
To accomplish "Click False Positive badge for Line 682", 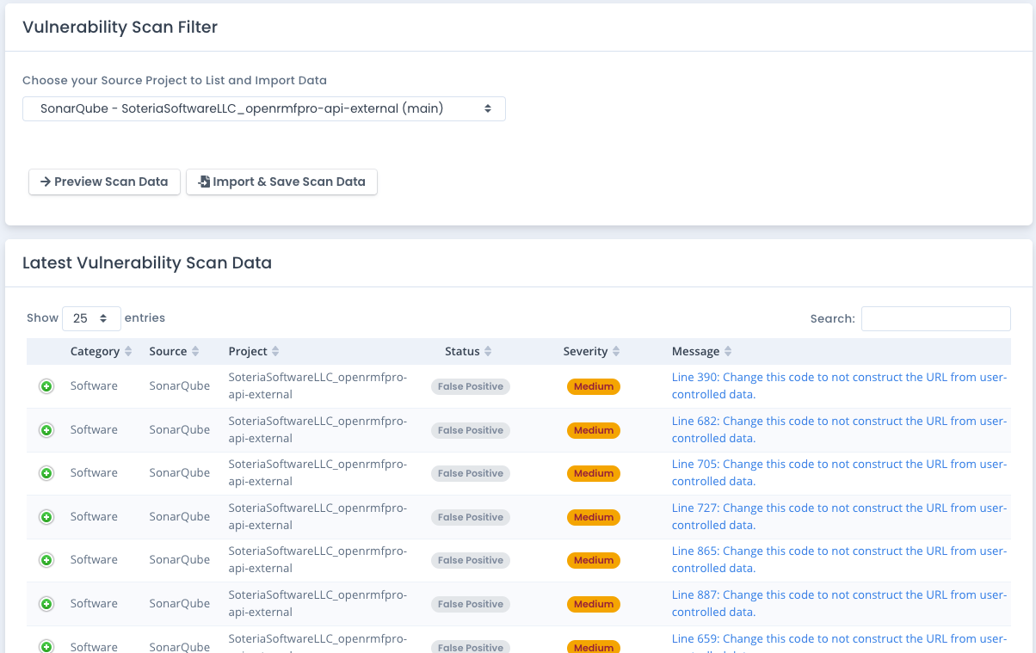I will (471, 430).
